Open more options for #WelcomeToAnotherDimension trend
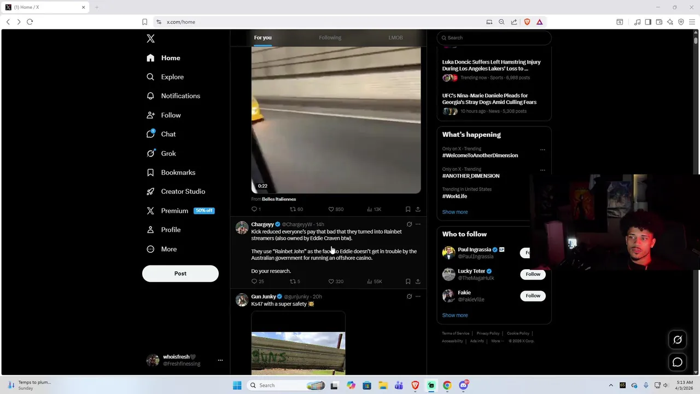Screen dimensions: 700x394 pyautogui.click(x=542, y=149)
